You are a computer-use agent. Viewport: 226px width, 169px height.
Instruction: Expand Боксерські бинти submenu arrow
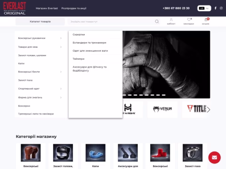click(x=61, y=72)
